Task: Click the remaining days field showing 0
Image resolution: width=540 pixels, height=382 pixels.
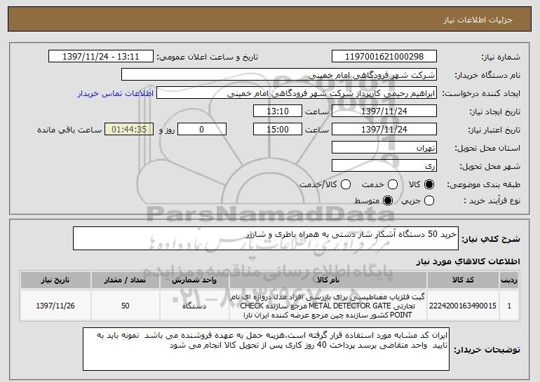Action: [x=202, y=129]
